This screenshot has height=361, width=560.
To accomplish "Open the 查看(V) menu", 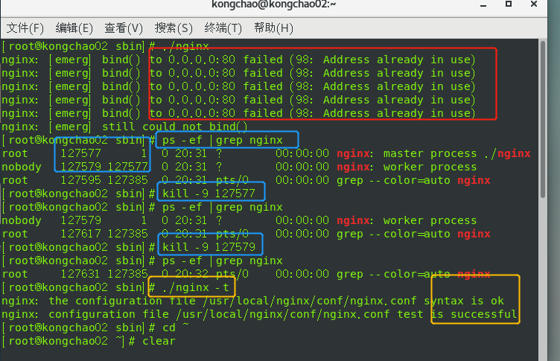I will 124,28.
